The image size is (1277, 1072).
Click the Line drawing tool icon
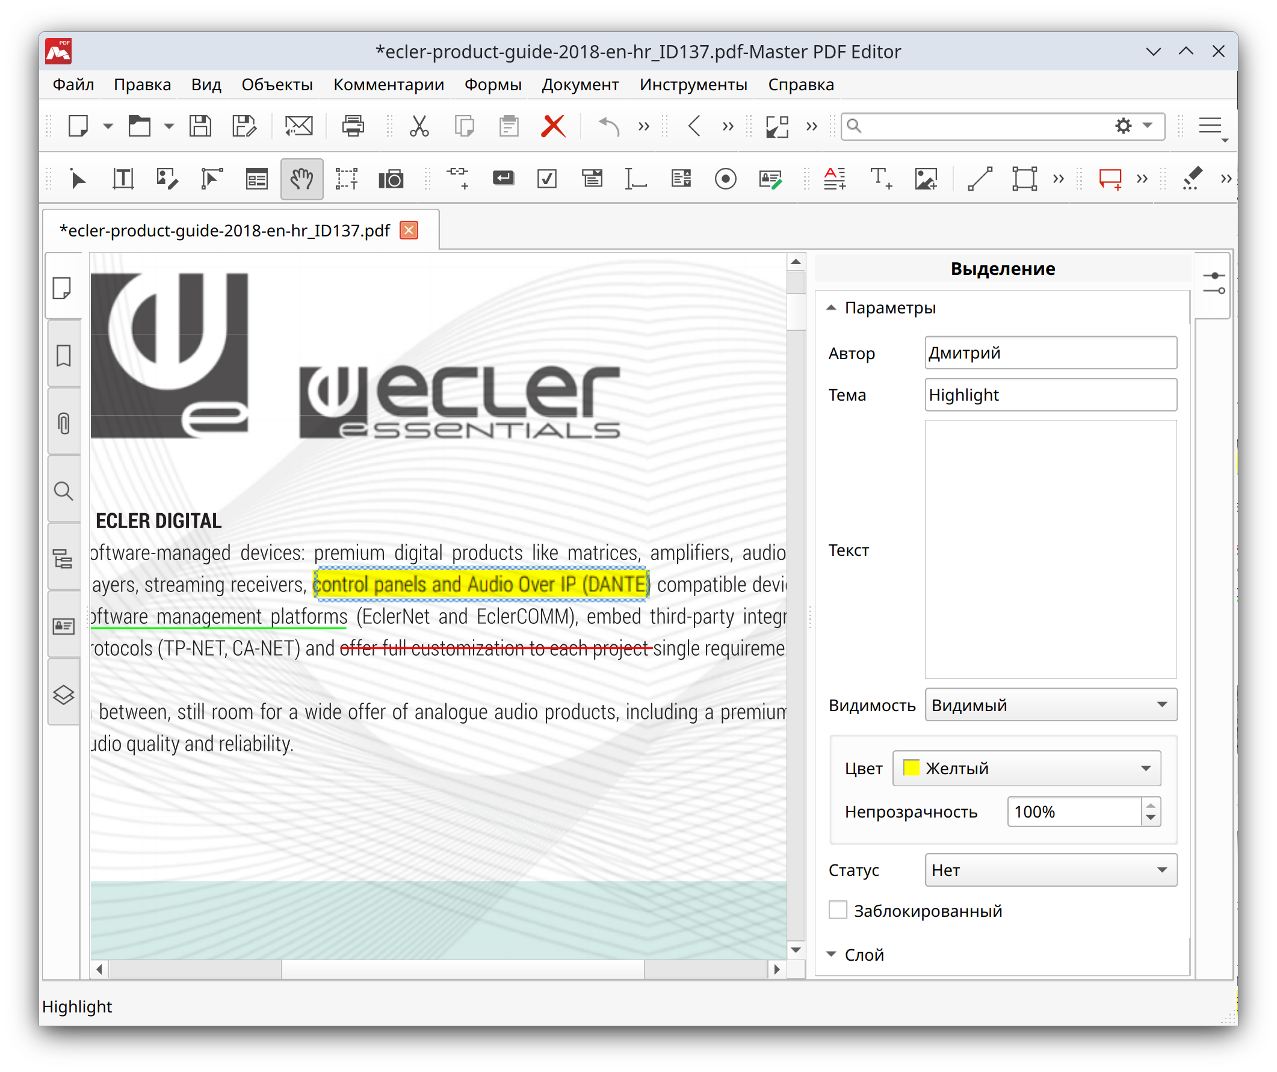[x=980, y=179]
